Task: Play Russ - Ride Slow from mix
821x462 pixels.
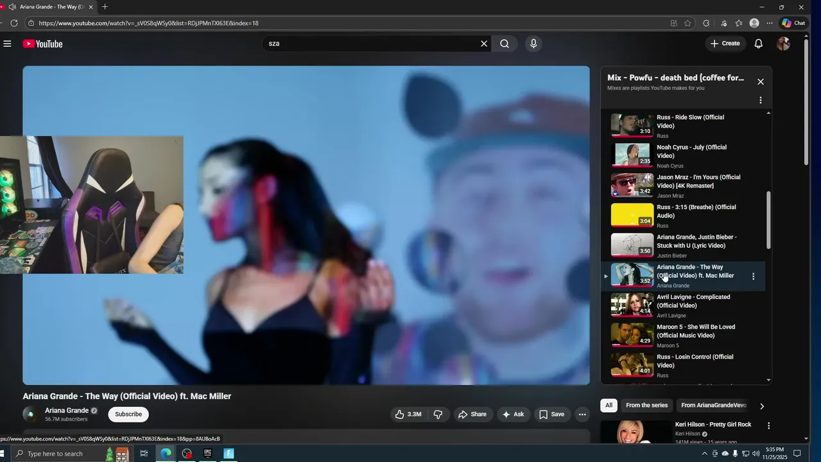Action: (684, 126)
